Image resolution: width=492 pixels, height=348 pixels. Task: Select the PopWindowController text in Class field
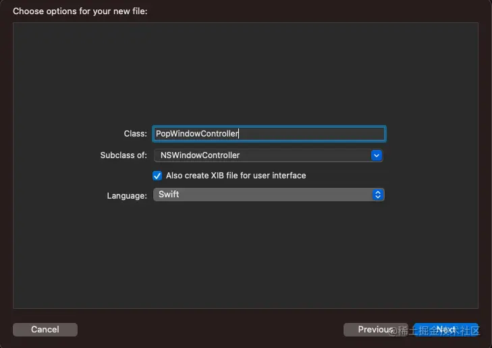197,134
